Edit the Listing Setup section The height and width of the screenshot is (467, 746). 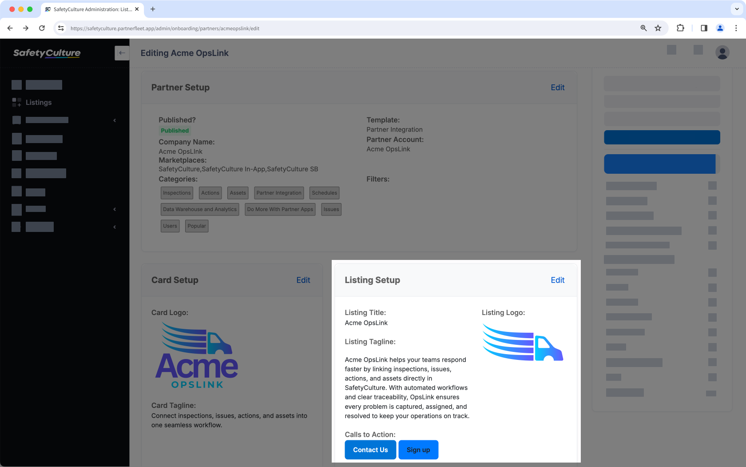point(558,280)
